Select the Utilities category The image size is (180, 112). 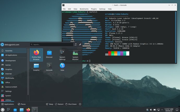pos(13,100)
